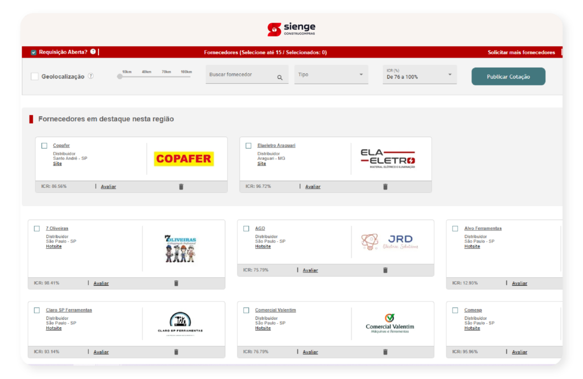Delete the Copafer supplier card
The width and height of the screenshot is (583, 379).
pyautogui.click(x=181, y=187)
